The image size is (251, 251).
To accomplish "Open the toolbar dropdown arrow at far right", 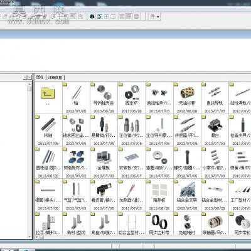I will click(158, 16).
